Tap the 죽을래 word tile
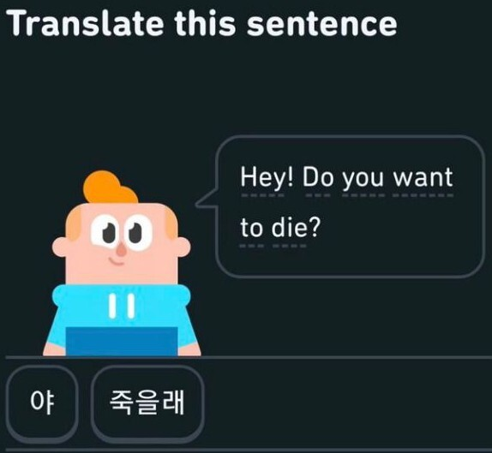The image size is (492, 453). [x=147, y=402]
